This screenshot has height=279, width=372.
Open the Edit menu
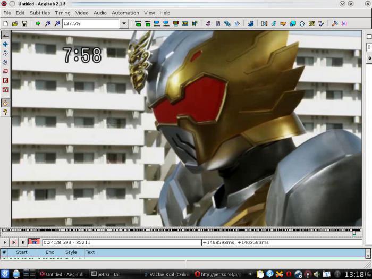click(20, 13)
